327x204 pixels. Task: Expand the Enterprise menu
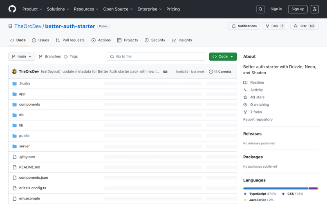pyautogui.click(x=150, y=9)
